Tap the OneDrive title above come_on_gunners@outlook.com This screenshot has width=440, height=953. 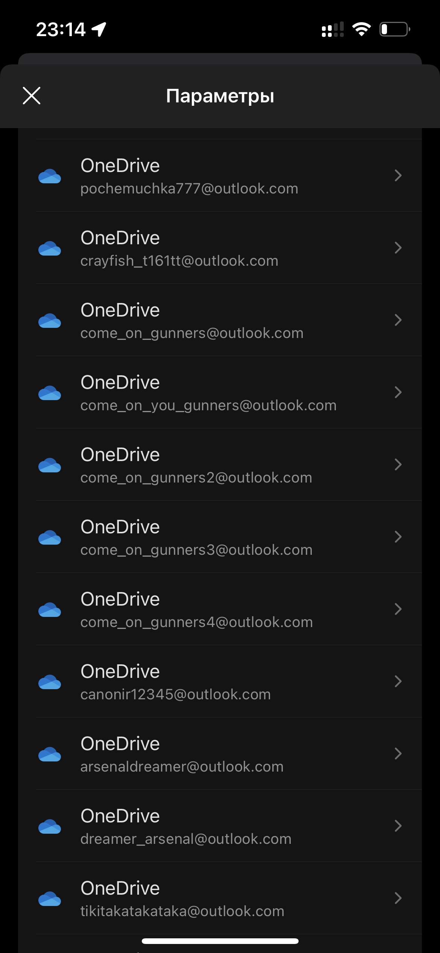coord(120,310)
